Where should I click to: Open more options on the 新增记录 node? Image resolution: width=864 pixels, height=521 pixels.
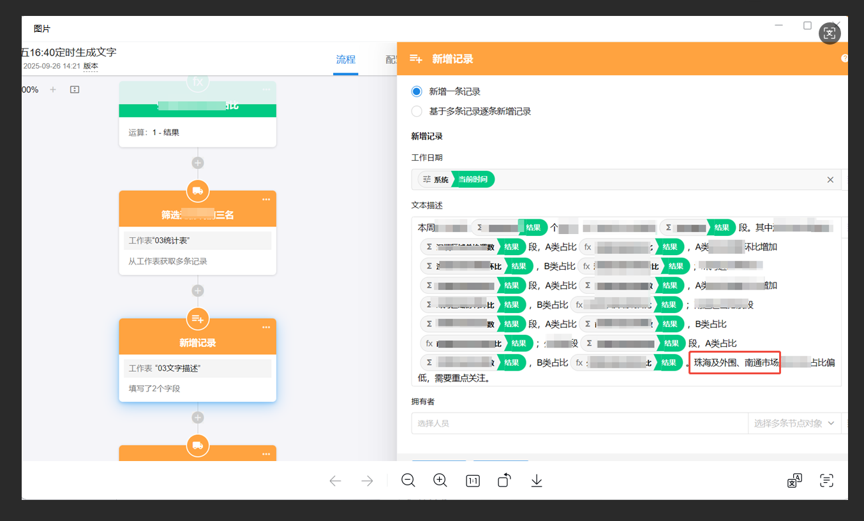pyautogui.click(x=266, y=327)
